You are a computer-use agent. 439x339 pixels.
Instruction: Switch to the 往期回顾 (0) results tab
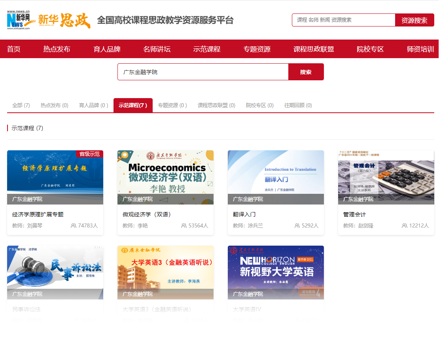click(298, 105)
